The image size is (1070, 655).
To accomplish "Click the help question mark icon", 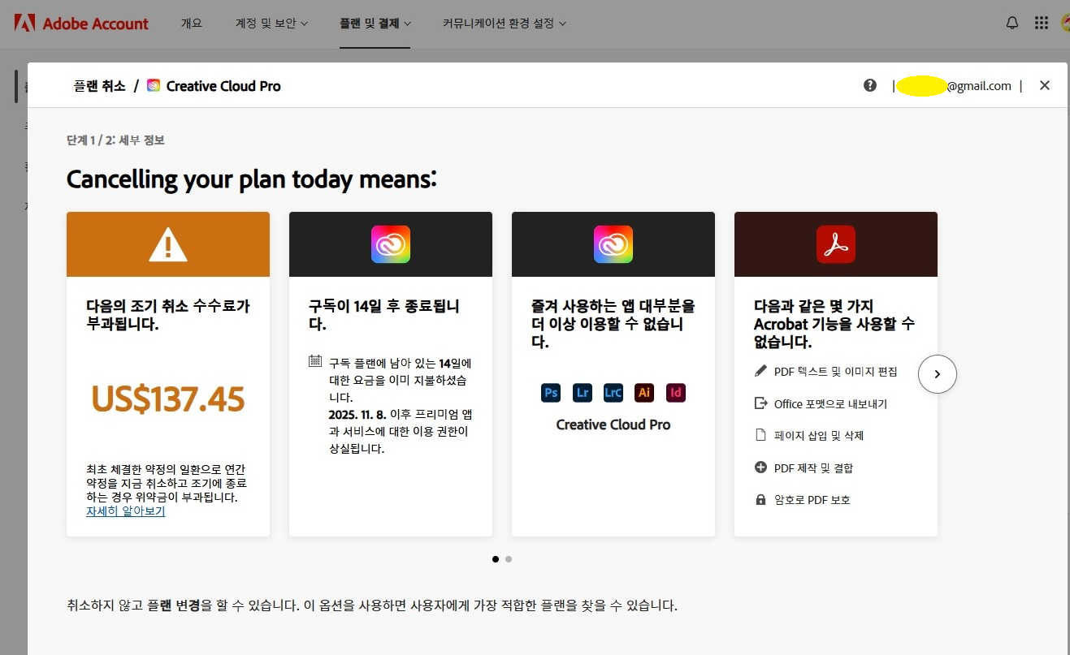I will coord(870,85).
